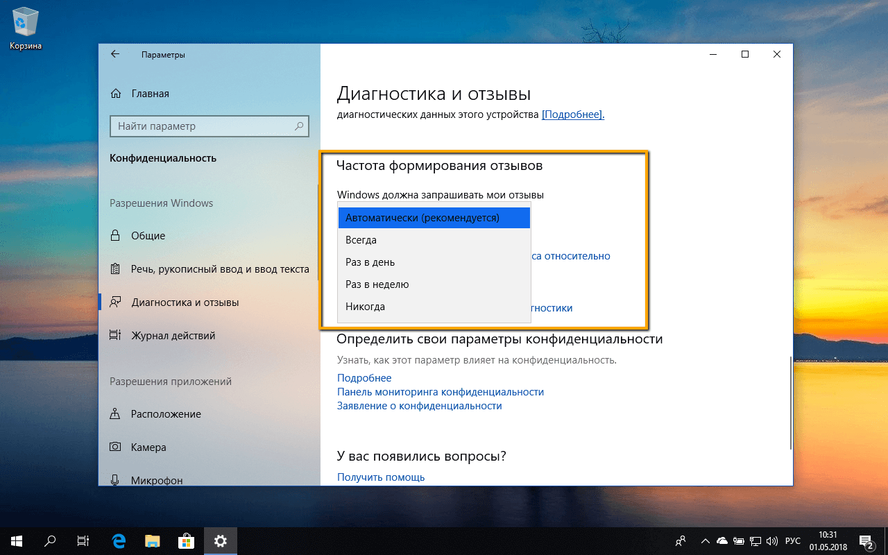Open the network tray icon
Image resolution: width=888 pixels, height=555 pixels.
(756, 541)
